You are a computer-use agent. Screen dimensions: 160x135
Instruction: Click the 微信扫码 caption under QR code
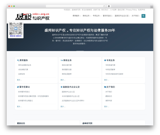click(16, 36)
